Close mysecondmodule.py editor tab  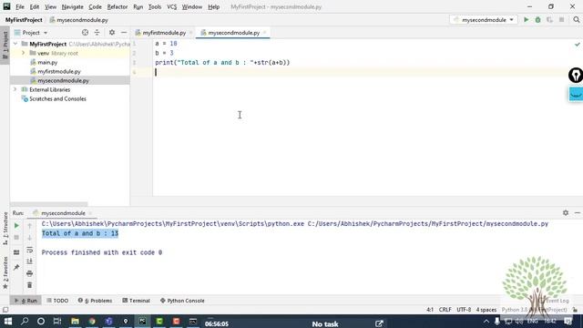coord(265,33)
